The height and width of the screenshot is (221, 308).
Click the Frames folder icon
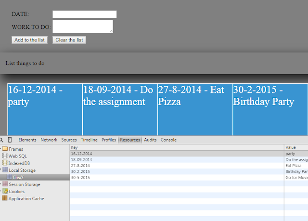pos(5,148)
